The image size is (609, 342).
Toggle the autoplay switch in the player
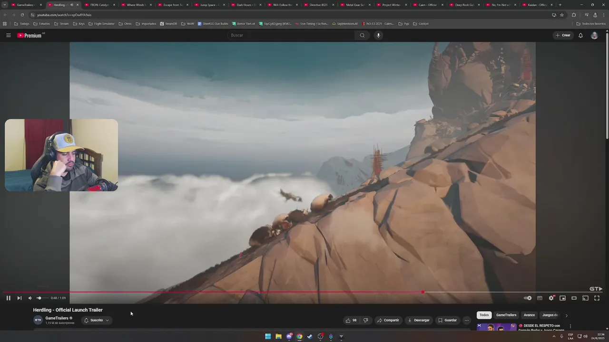click(x=528, y=298)
